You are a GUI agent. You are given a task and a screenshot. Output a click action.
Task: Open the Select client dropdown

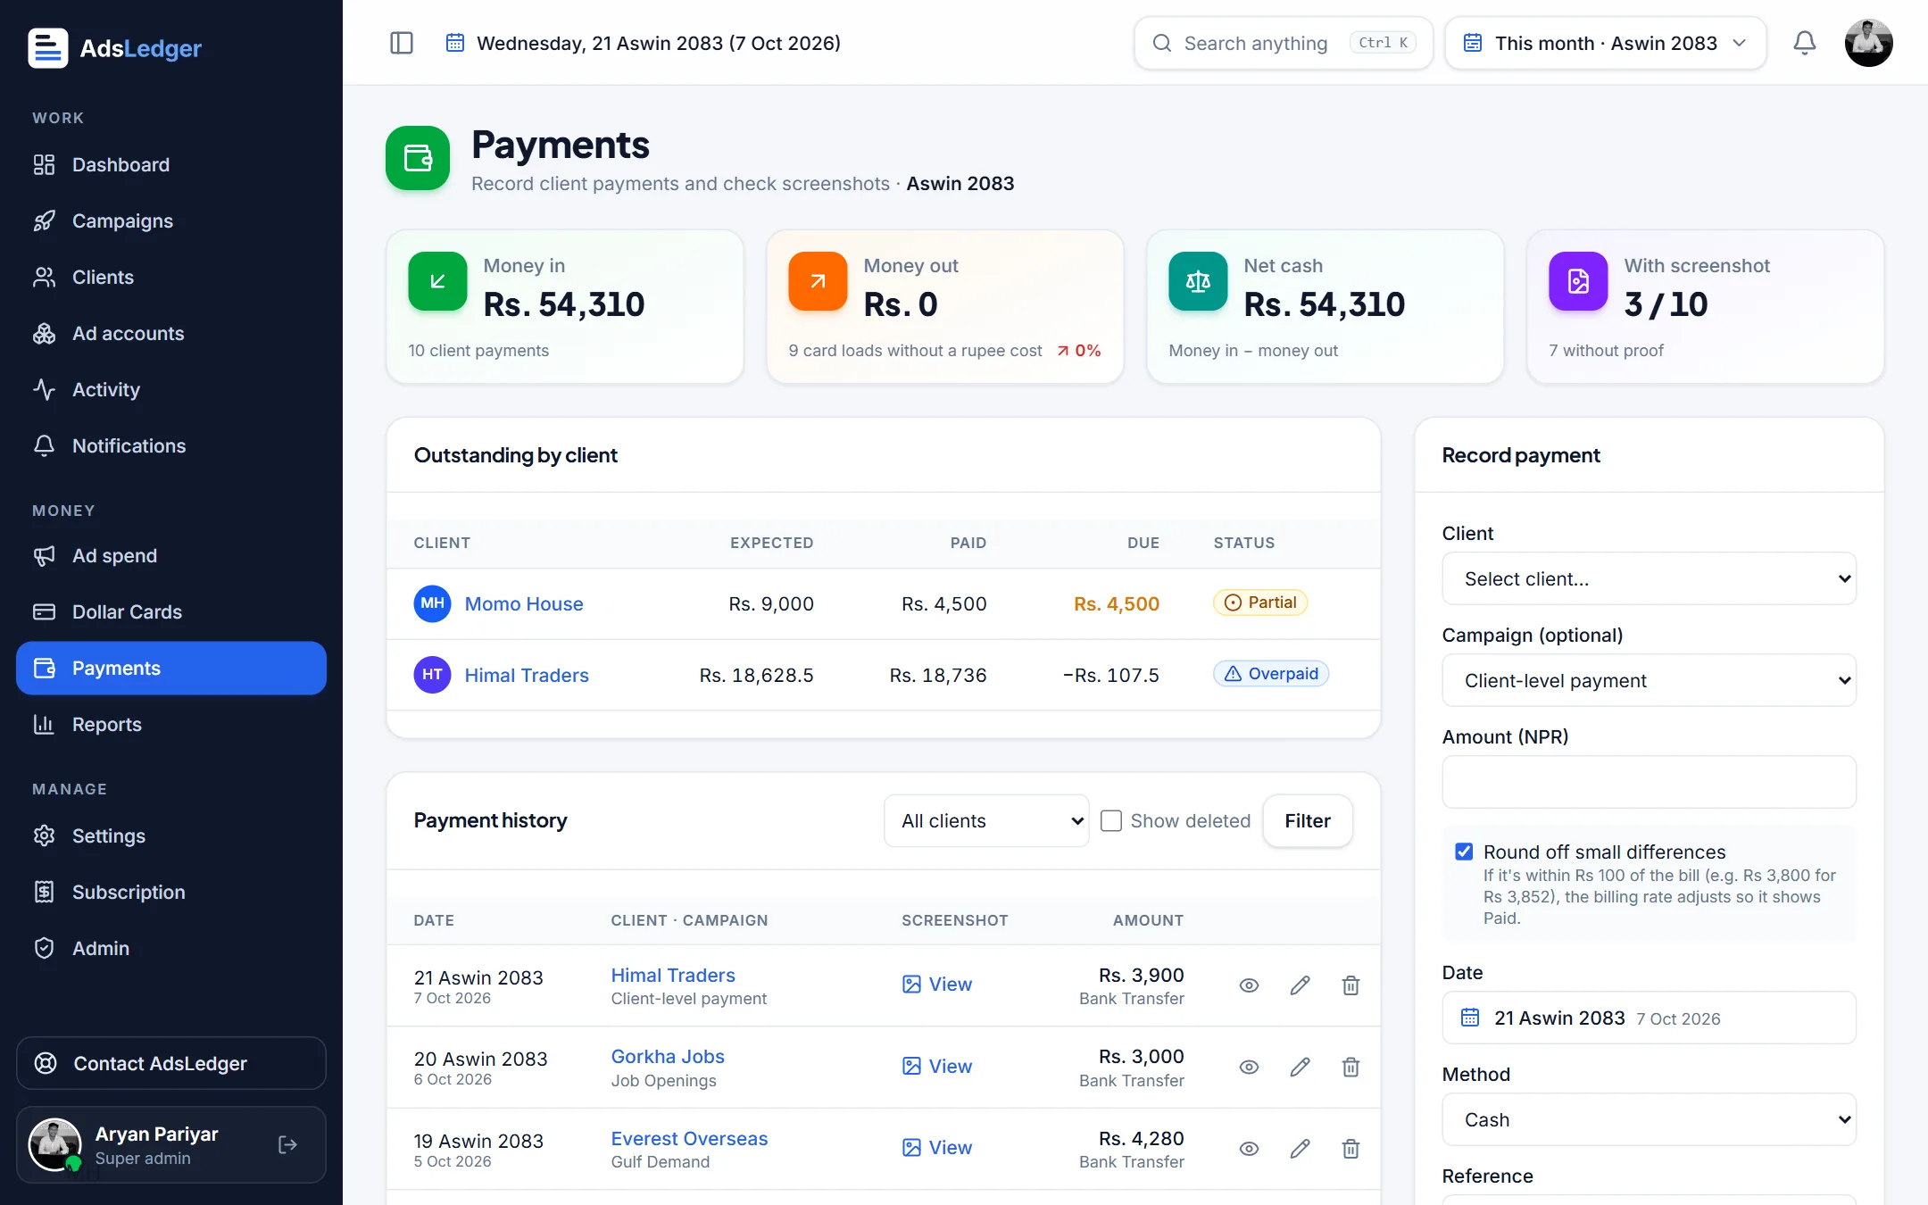(x=1649, y=578)
